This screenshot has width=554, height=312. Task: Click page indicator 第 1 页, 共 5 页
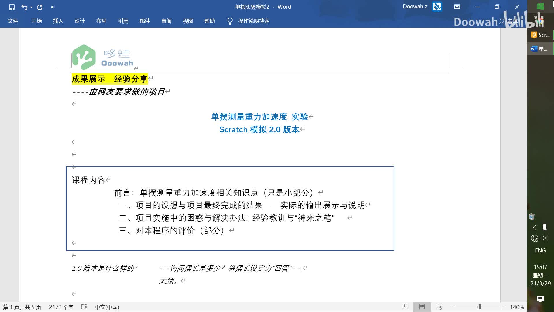point(22,307)
